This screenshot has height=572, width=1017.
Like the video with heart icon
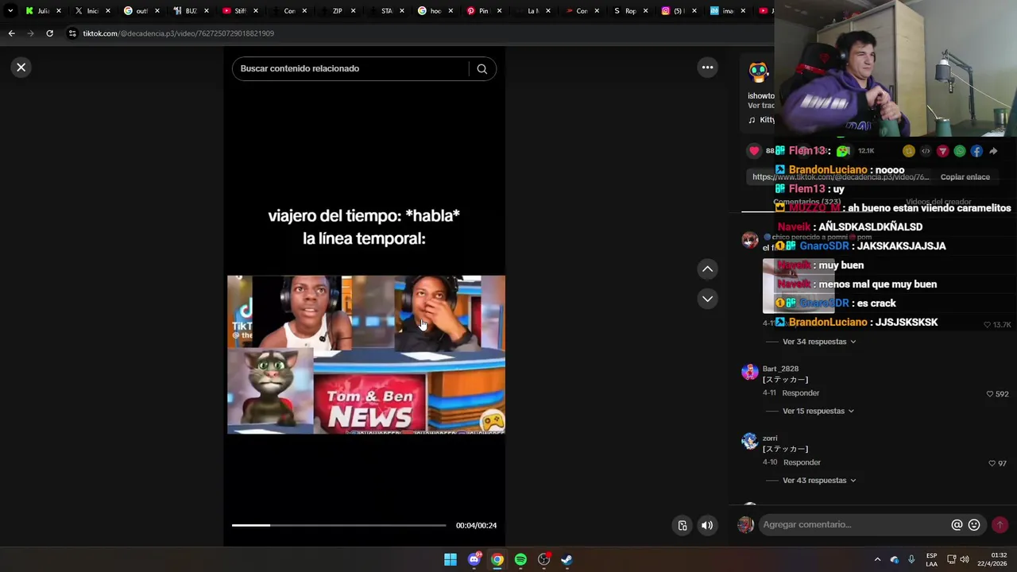[754, 151]
